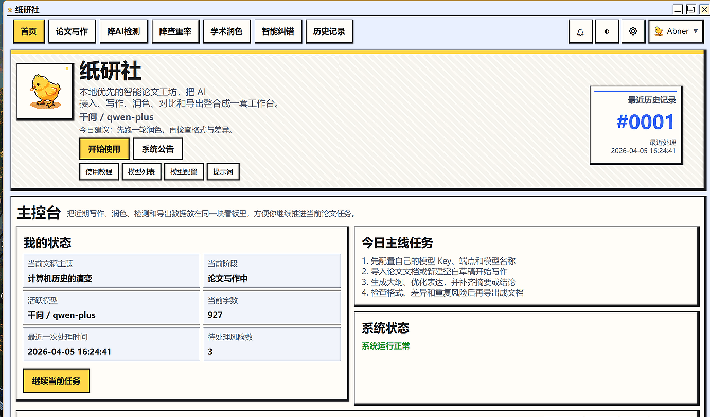Click the 继续当前任务 button
Screen dimensions: 710x417
pyautogui.click(x=56, y=381)
